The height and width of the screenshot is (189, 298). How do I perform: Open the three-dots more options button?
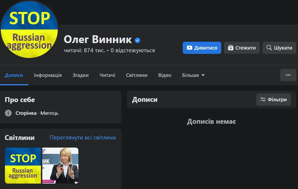click(x=288, y=75)
